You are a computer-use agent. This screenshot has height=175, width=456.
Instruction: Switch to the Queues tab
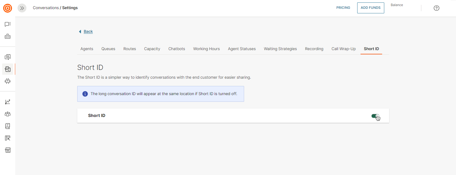point(108,49)
